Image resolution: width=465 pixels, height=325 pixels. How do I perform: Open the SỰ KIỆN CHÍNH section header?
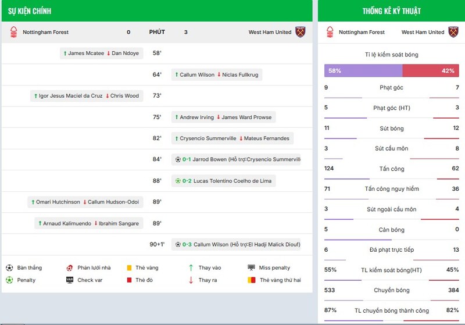click(157, 10)
